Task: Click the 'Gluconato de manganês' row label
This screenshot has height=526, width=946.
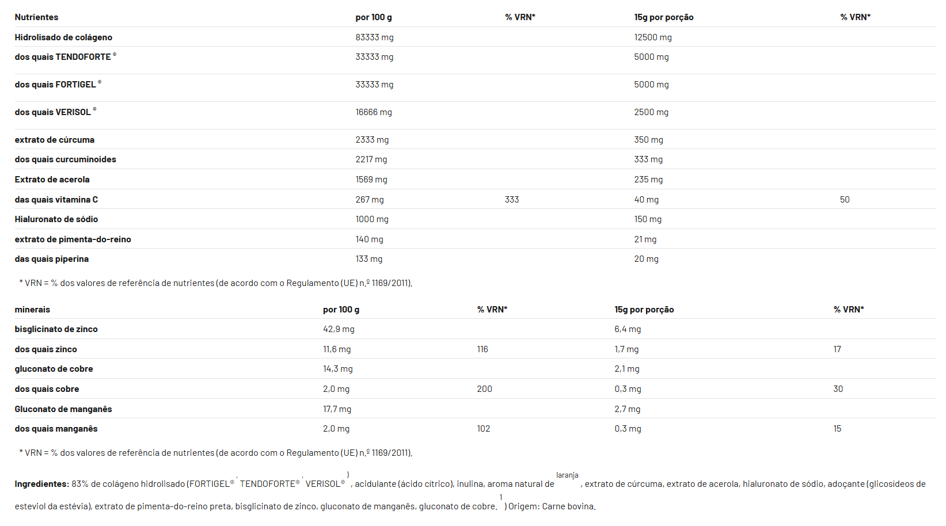Action: click(x=63, y=409)
